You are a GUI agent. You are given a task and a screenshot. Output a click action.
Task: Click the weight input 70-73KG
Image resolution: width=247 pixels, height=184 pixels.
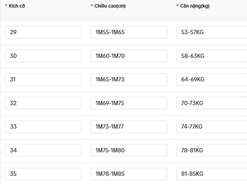click(x=212, y=103)
